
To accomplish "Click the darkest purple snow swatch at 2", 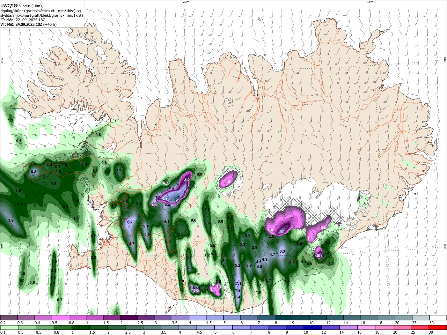I will (x=129, y=318).
